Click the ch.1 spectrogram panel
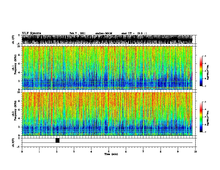Image resolution: width=220 pixels, height=170 pixels. 107,68
